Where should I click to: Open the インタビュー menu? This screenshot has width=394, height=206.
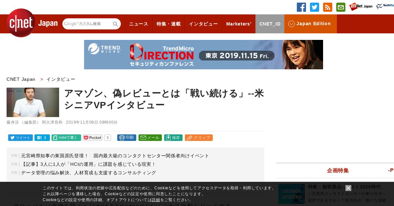203,24
